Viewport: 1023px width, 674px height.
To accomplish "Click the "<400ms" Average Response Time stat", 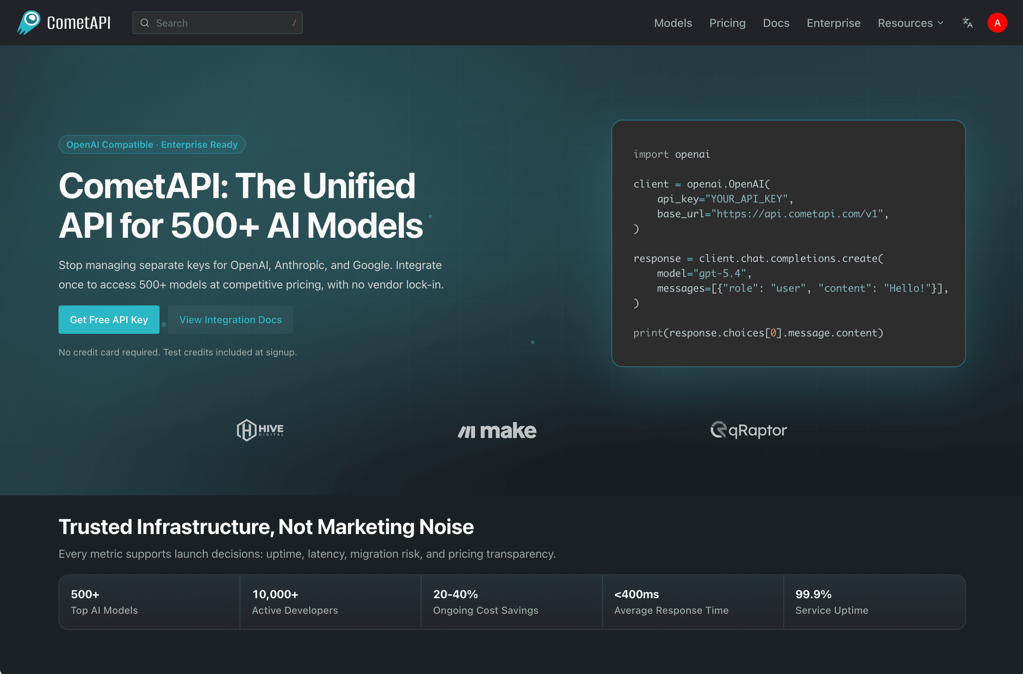I will point(693,602).
